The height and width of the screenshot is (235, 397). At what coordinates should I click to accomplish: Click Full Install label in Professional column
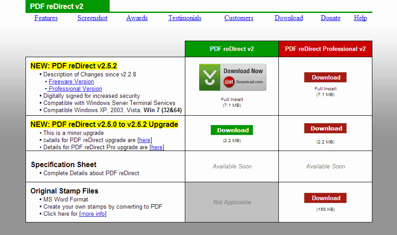(x=325, y=89)
